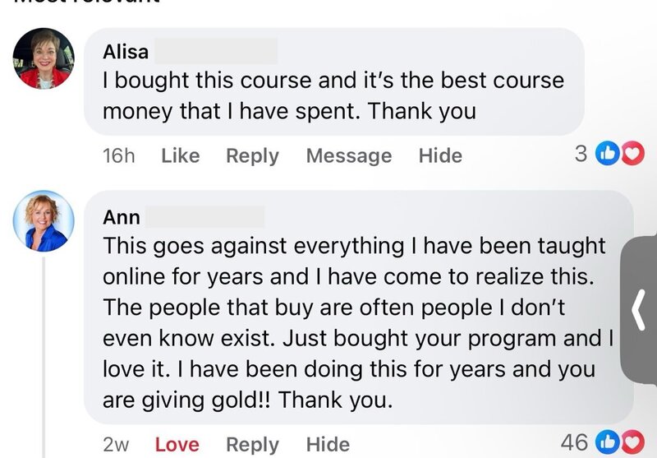Hide Alisa's comment
657x458 pixels.
point(440,155)
